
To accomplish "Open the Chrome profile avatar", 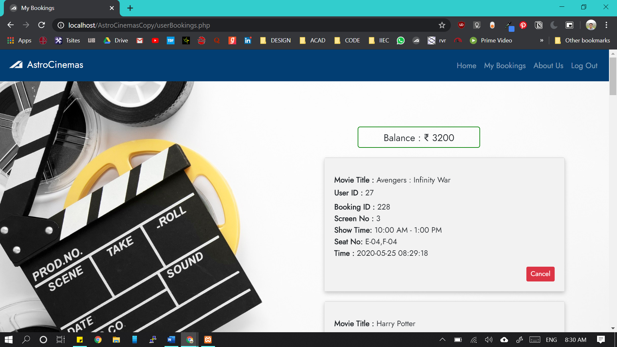I will coord(591,25).
